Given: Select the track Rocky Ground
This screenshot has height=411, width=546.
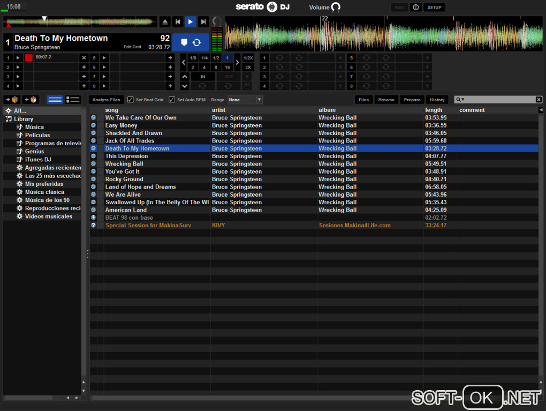Looking at the screenshot, I should (x=314, y=179).
